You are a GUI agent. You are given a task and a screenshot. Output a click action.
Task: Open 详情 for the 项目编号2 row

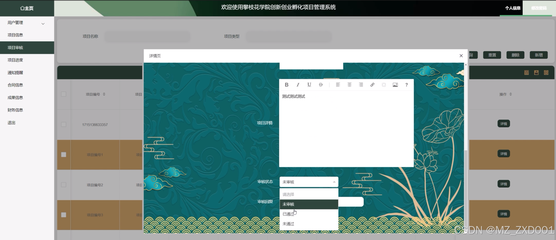click(504, 184)
